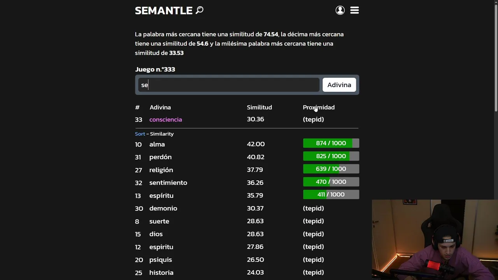Click the magnifier icon beside the Semantle logo
The height and width of the screenshot is (280, 498).
(200, 10)
